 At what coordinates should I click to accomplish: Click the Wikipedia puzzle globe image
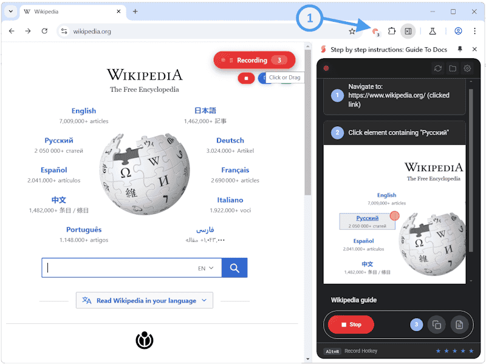145,174
